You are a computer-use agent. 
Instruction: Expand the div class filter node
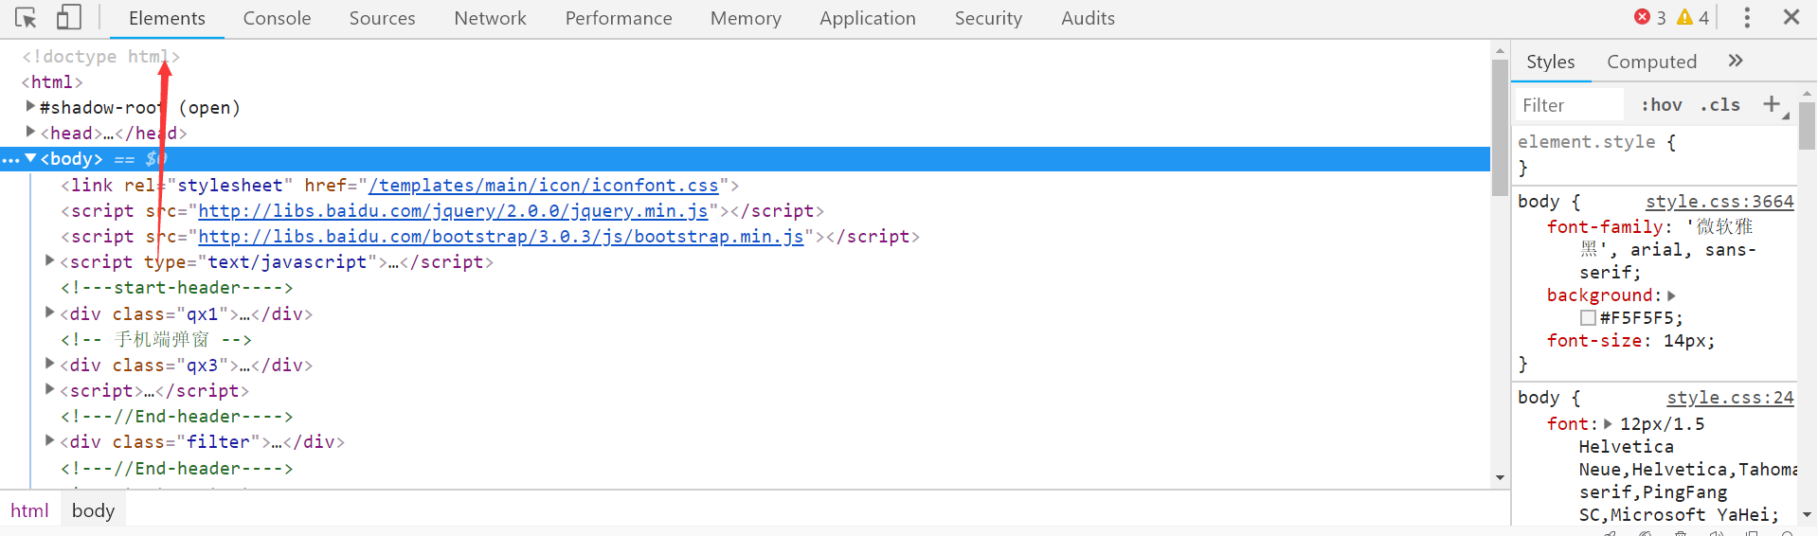click(50, 439)
